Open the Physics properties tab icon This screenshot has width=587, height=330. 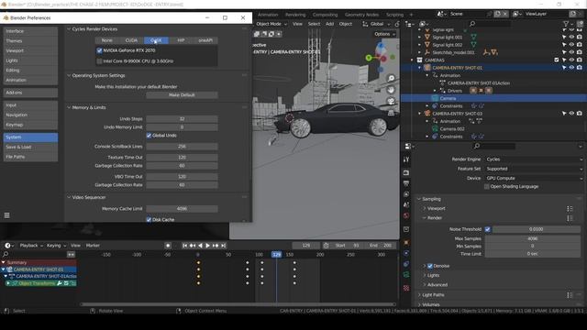pyautogui.click(x=406, y=253)
